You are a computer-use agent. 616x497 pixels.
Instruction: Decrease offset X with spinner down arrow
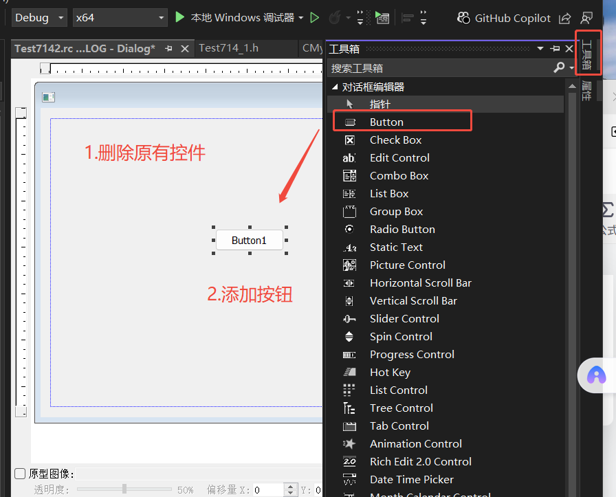[290, 493]
